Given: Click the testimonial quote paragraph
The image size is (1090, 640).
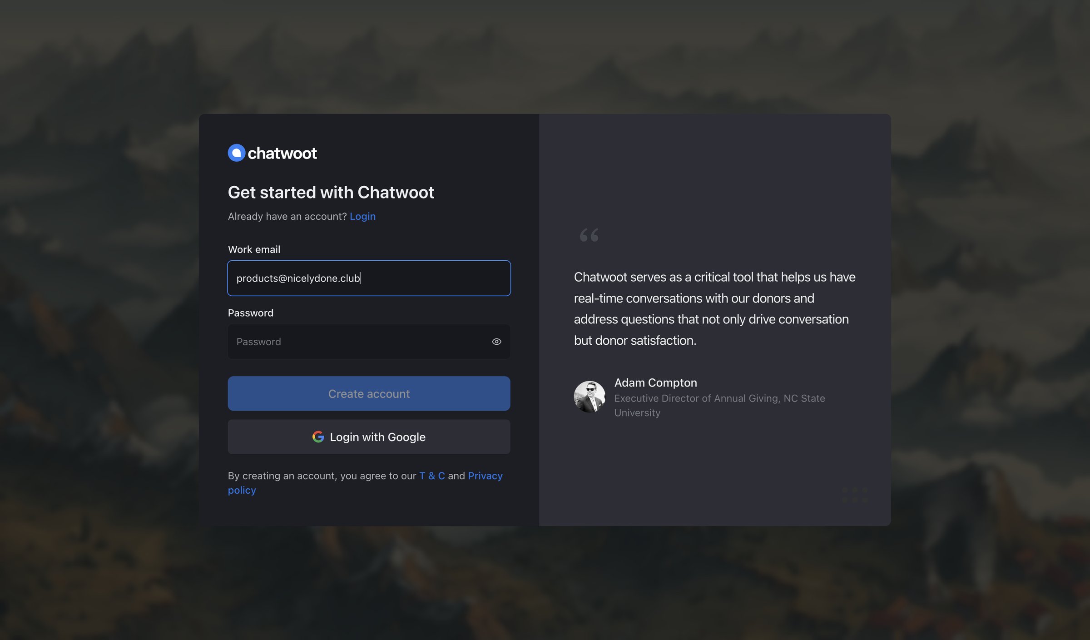Looking at the screenshot, I should click(715, 308).
